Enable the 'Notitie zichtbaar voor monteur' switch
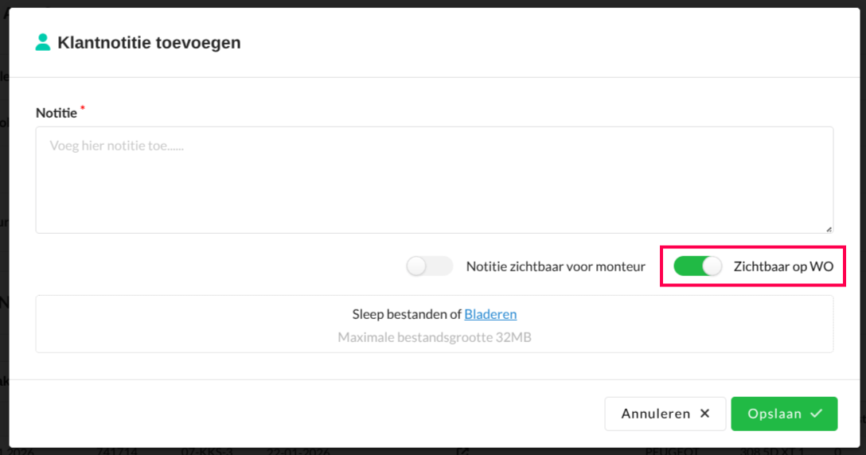This screenshot has width=866, height=455. point(429,266)
